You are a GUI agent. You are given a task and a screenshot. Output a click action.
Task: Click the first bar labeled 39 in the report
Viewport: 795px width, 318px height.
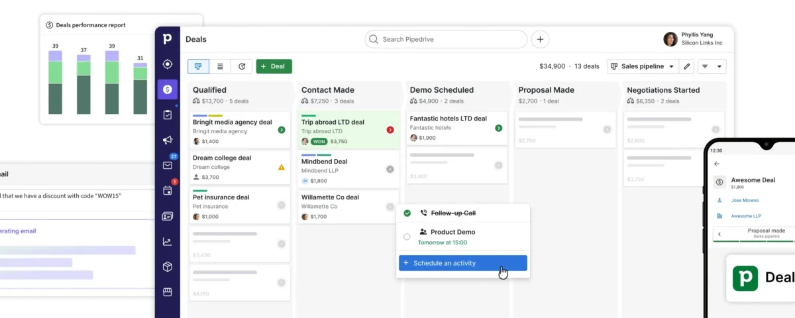tap(56, 82)
